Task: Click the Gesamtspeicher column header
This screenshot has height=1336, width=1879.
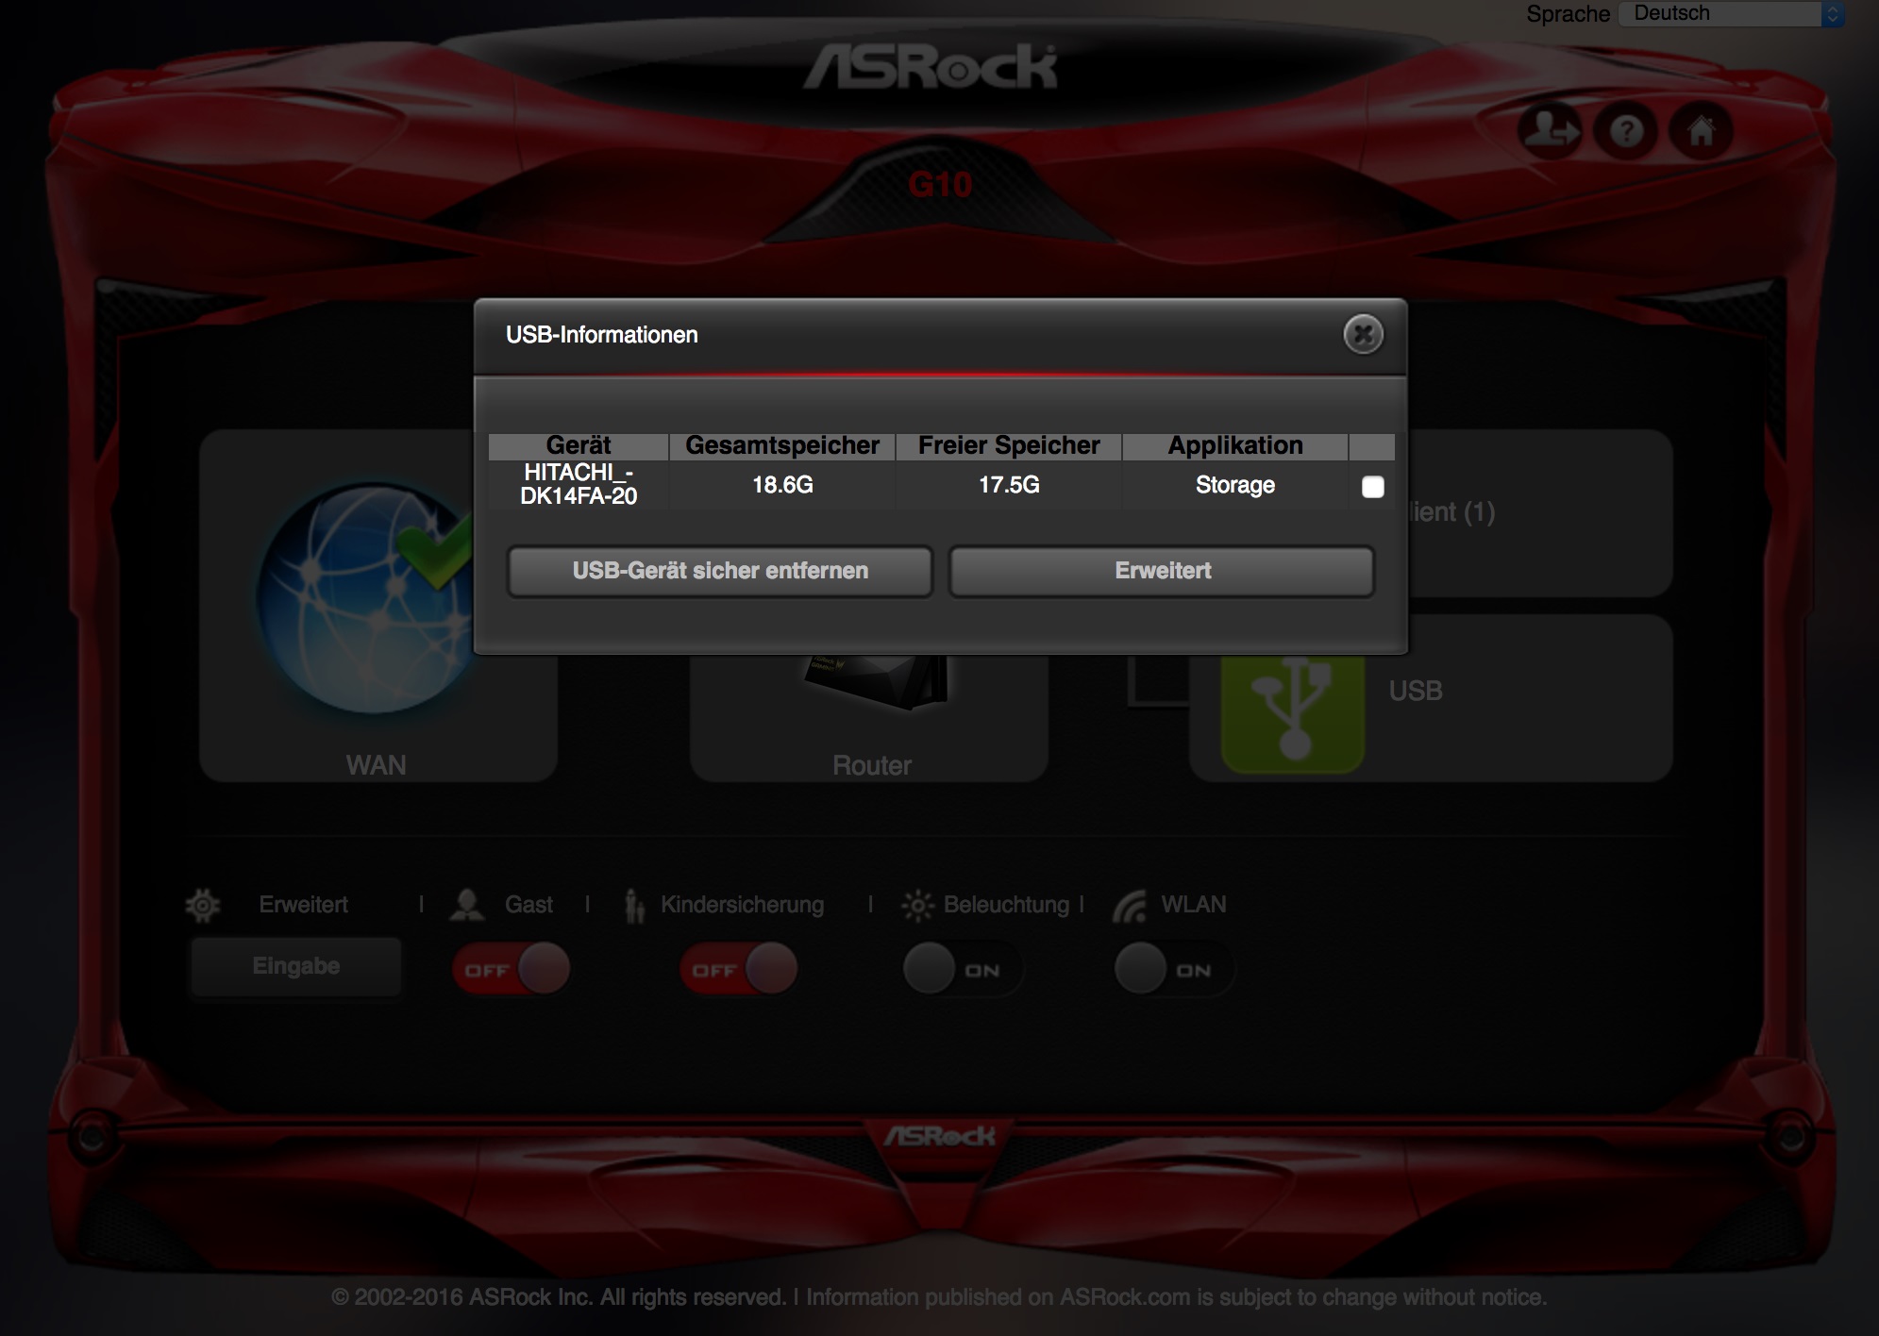Action: click(782, 445)
